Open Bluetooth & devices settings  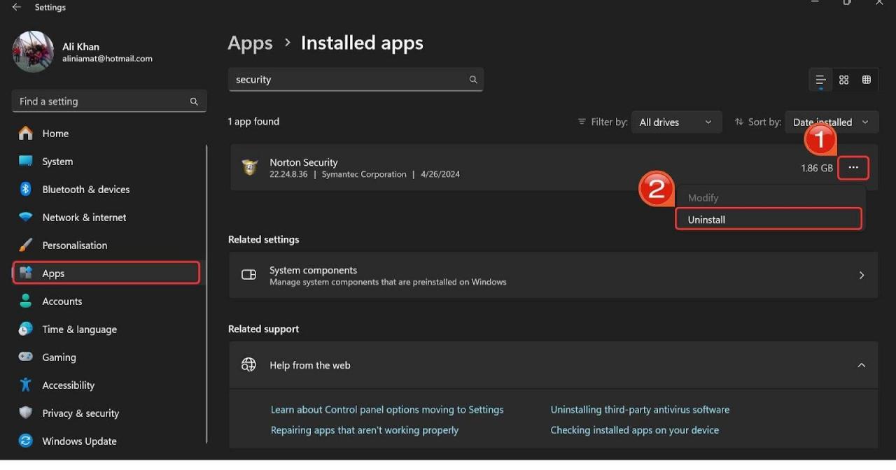point(85,189)
